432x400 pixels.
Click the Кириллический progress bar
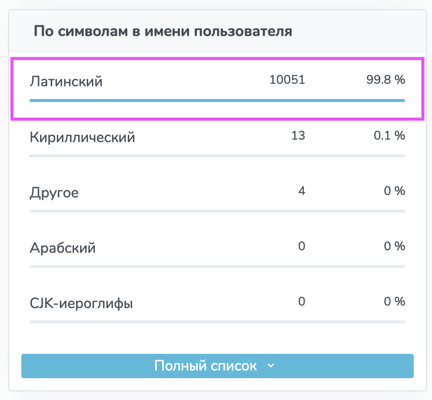pos(217,155)
